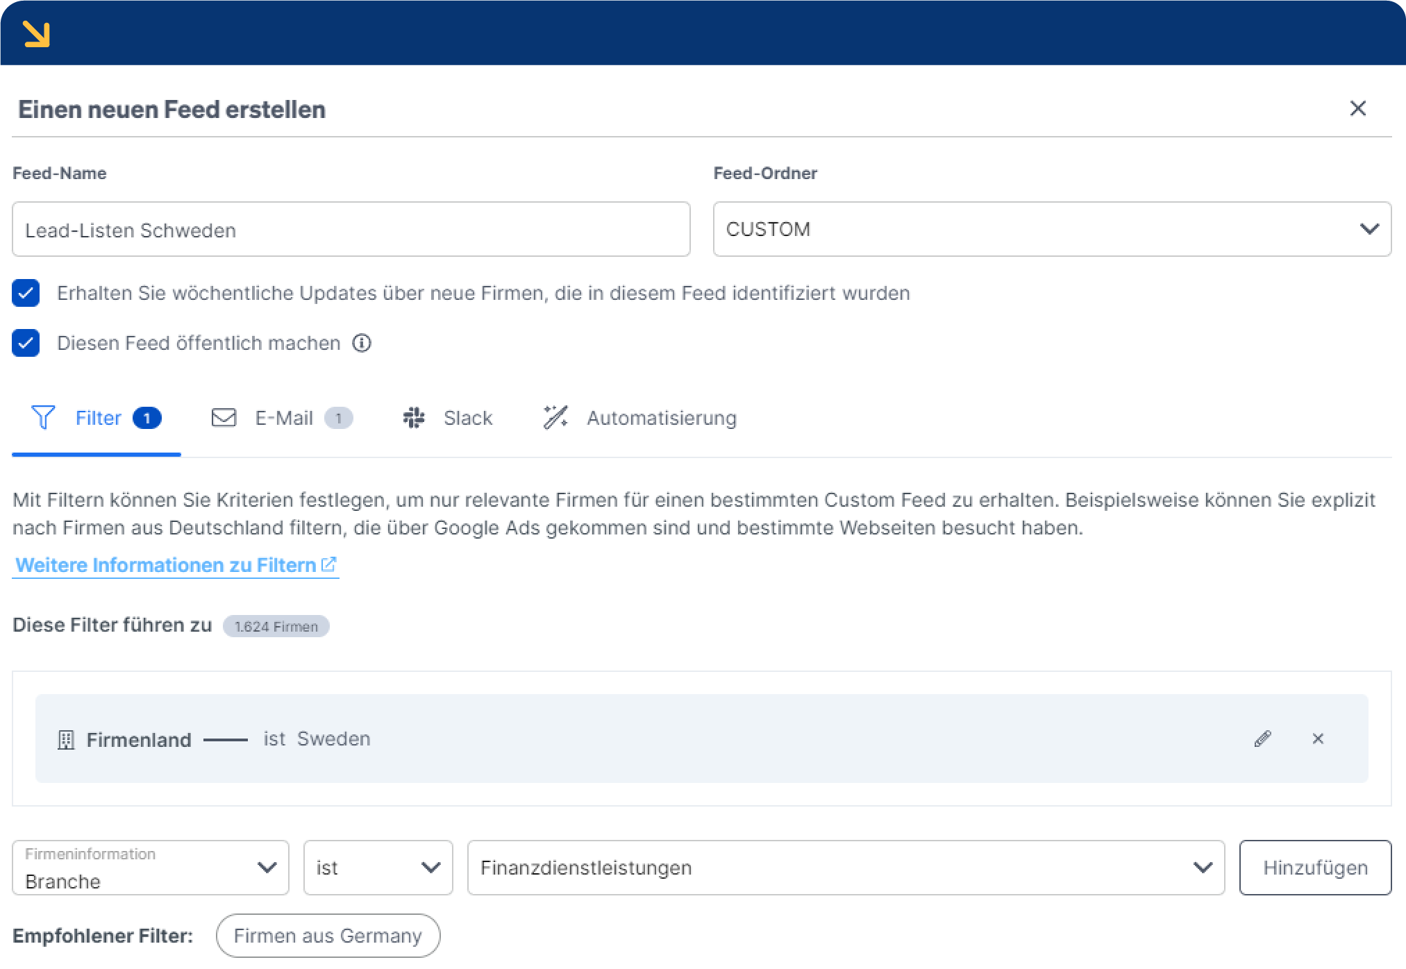Close the feed creation dialog

tap(1357, 108)
